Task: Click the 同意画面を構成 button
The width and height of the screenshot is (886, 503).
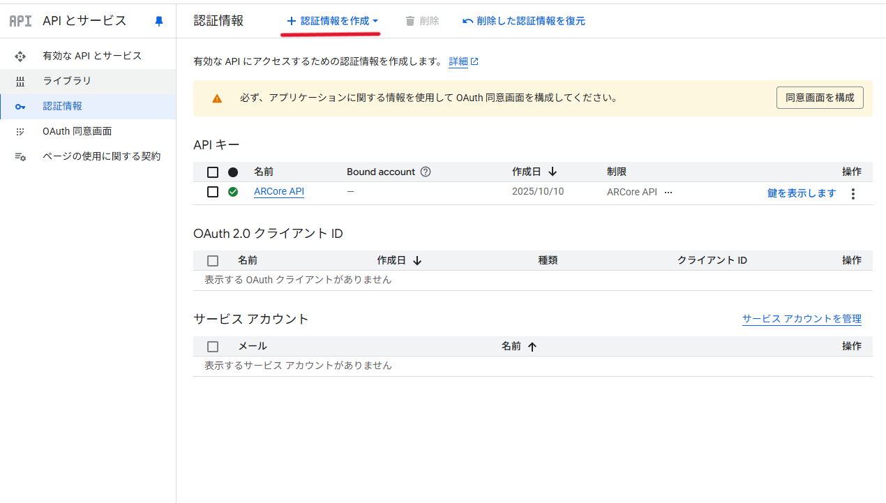Action: [x=820, y=98]
